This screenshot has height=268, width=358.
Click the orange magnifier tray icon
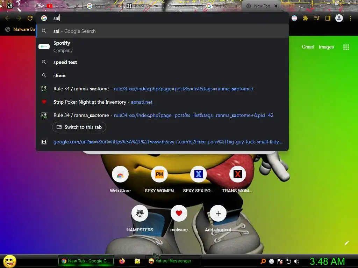coord(263,261)
